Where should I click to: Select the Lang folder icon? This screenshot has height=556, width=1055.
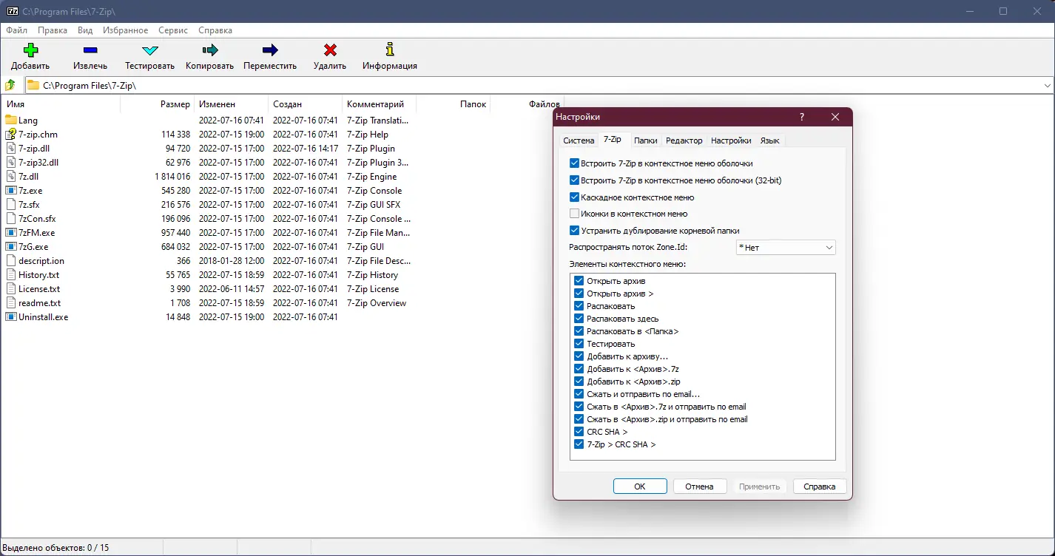tap(11, 121)
